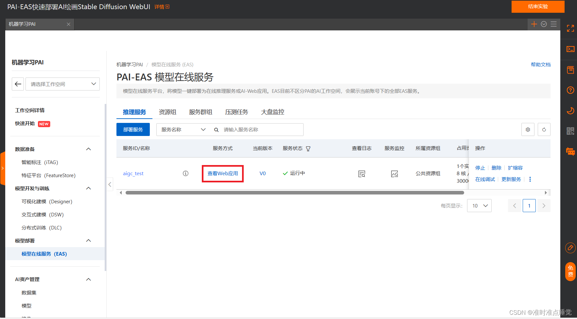Collapse the AI资产管理 section

pyautogui.click(x=88, y=279)
